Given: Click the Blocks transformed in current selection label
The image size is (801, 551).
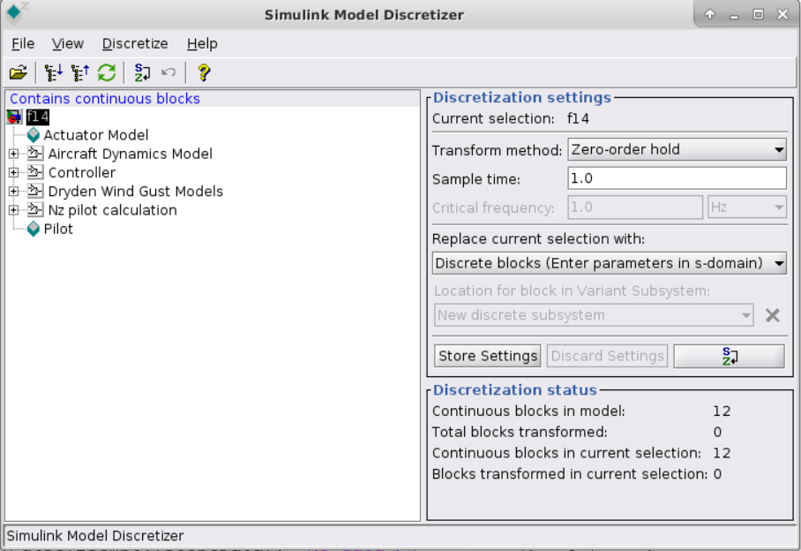Looking at the screenshot, I should [570, 474].
